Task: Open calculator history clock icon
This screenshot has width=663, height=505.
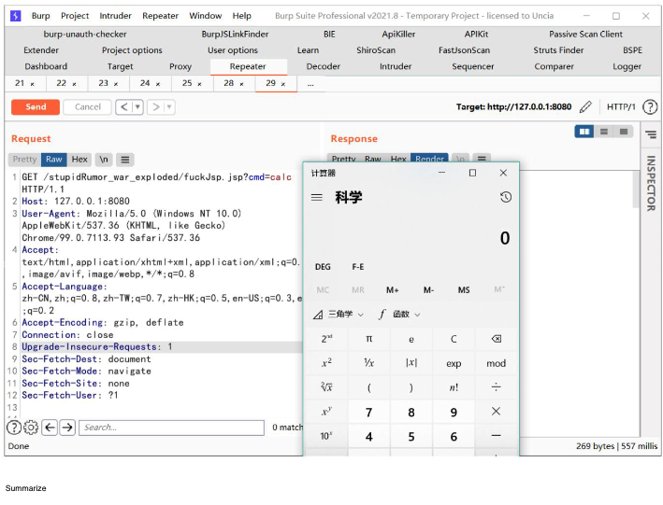Action: tap(505, 197)
